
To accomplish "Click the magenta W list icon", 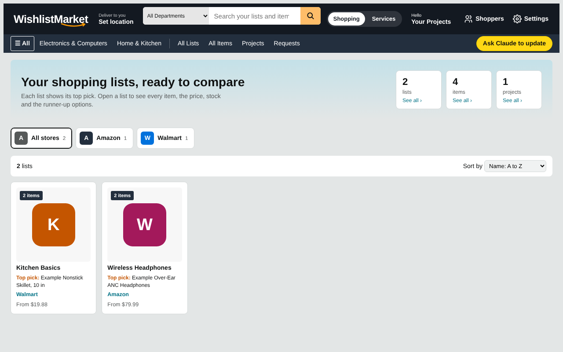I will tap(145, 225).
